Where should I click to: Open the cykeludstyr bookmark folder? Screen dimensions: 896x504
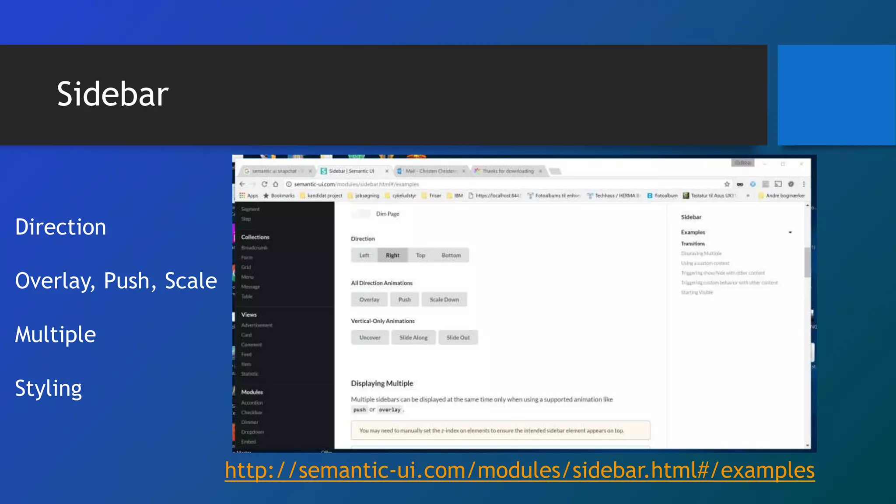coord(400,196)
